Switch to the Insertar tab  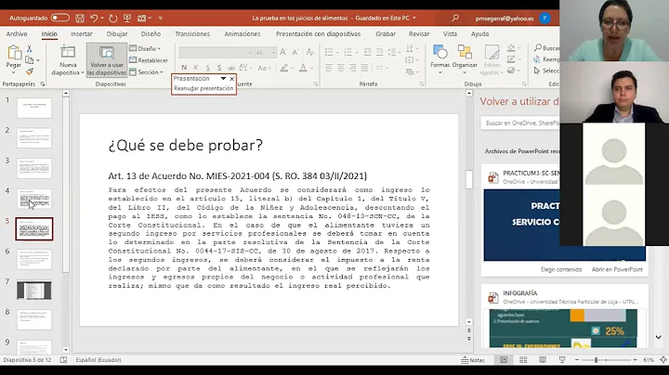82,33
